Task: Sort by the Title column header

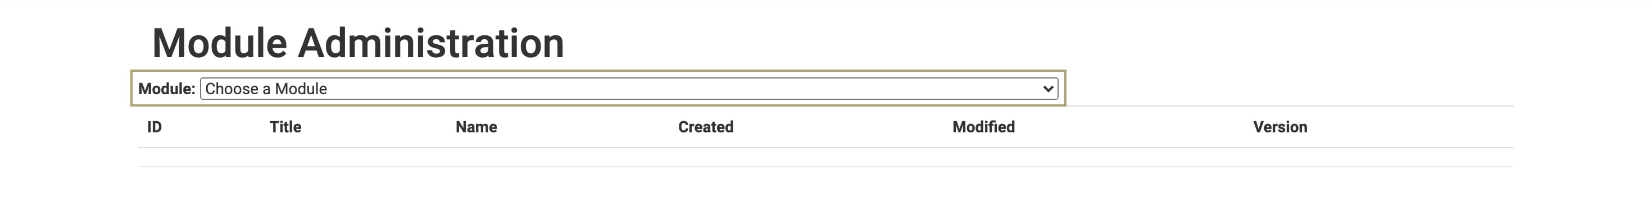Action: coord(285,127)
